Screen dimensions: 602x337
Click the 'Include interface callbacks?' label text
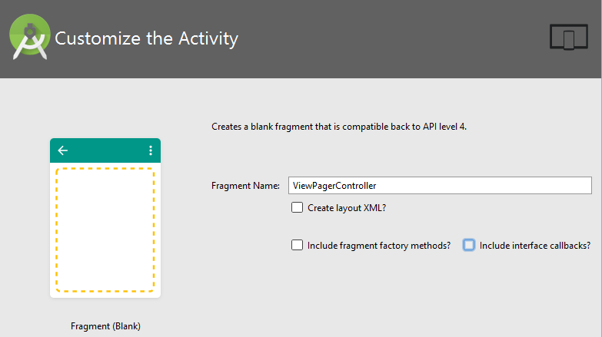[x=535, y=246]
